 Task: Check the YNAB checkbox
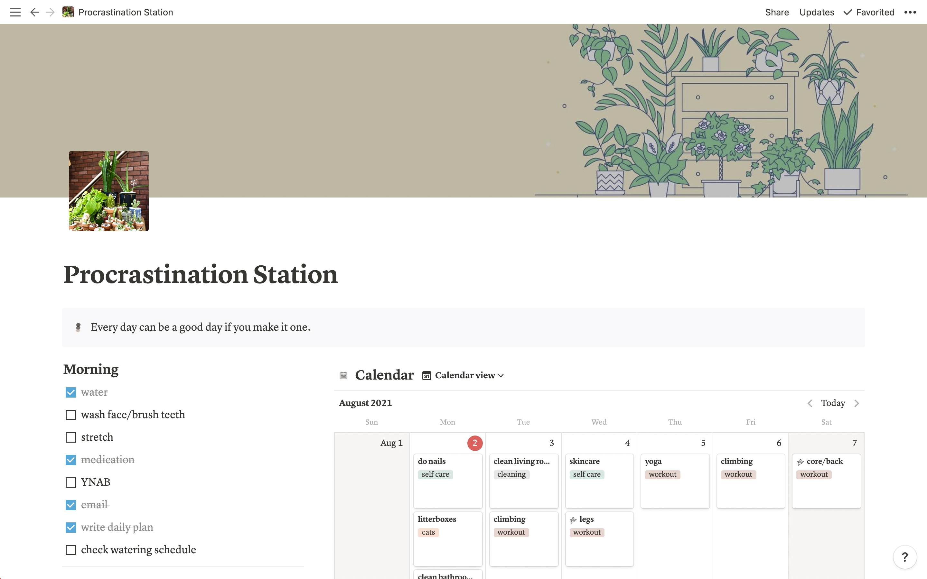(x=71, y=482)
